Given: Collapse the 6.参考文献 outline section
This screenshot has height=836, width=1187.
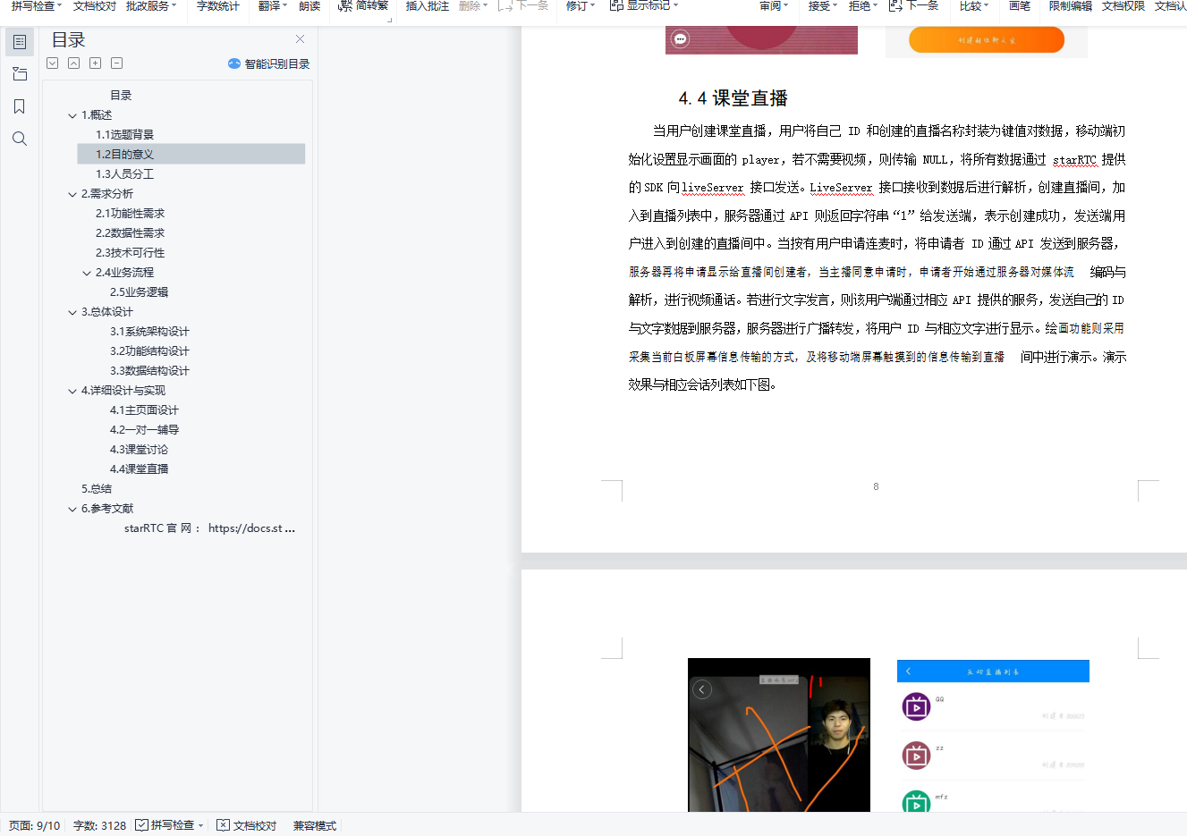Looking at the screenshot, I should pos(72,509).
